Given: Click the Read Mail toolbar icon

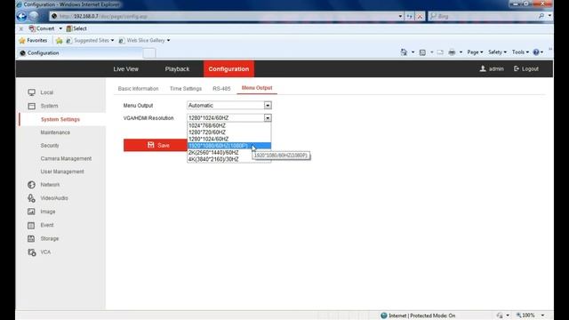Looking at the screenshot, I should tap(440, 52).
